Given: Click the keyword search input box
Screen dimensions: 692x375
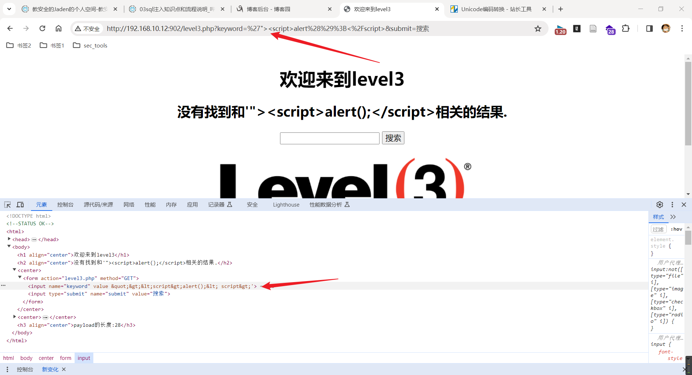Looking at the screenshot, I should [x=329, y=138].
